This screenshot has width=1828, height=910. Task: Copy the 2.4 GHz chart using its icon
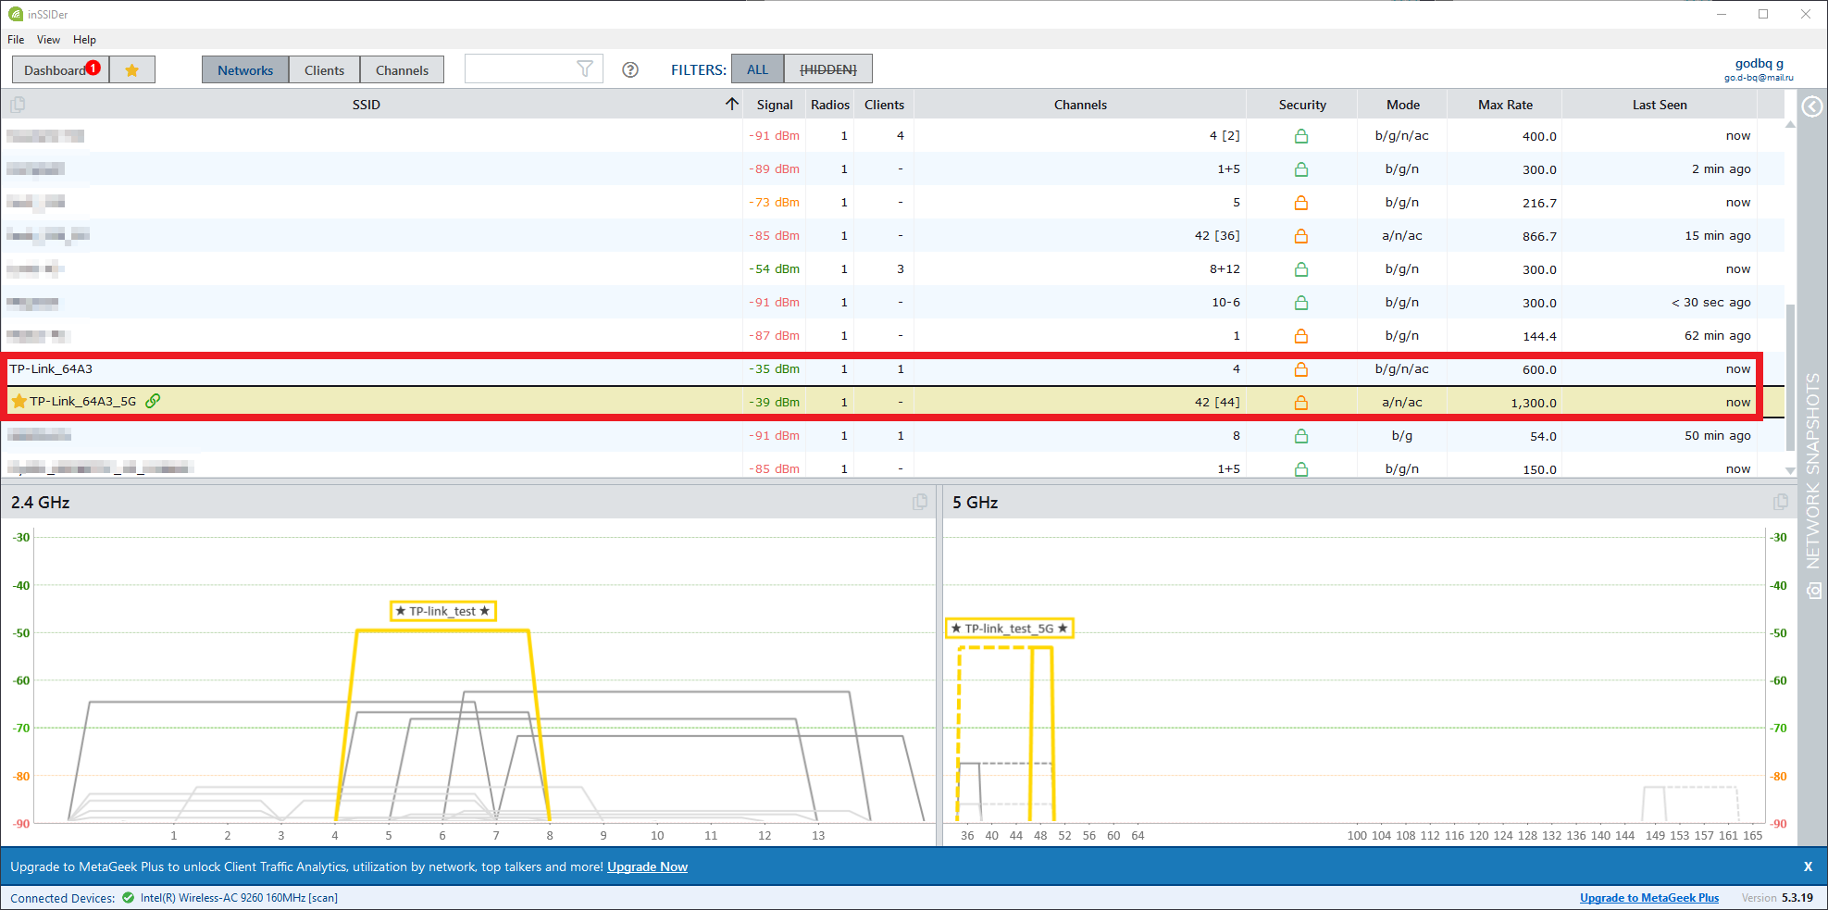(x=920, y=502)
